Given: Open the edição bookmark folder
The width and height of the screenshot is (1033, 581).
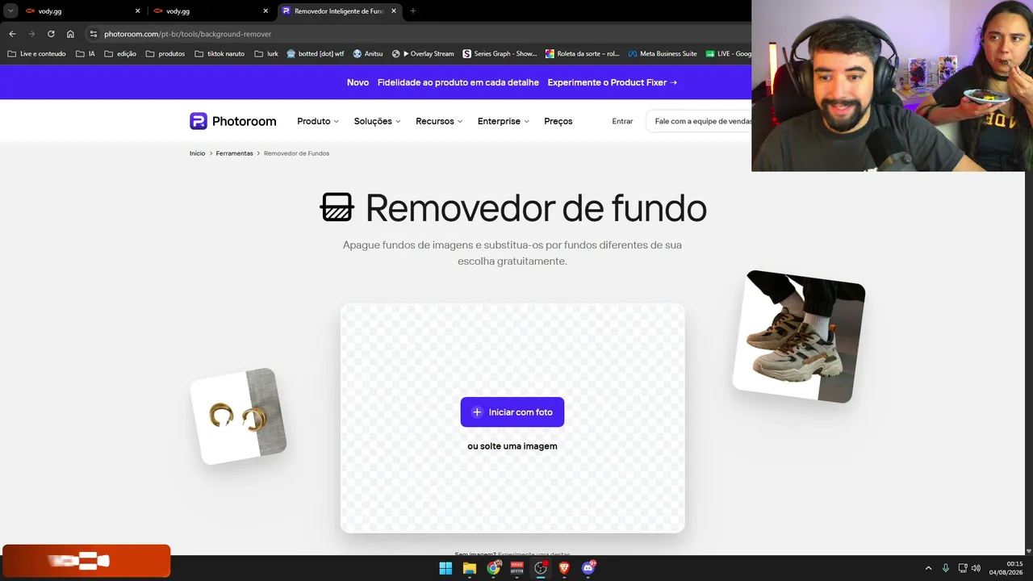Looking at the screenshot, I should [120, 54].
